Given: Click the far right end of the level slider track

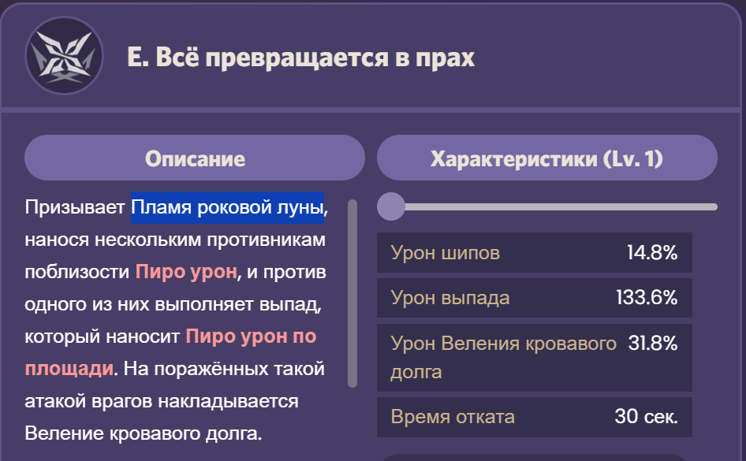Looking at the screenshot, I should pos(713,207).
